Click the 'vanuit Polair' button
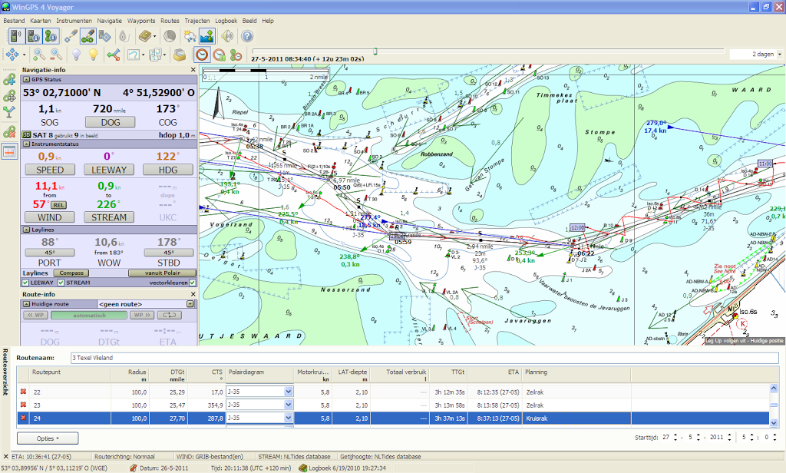 (x=162, y=273)
